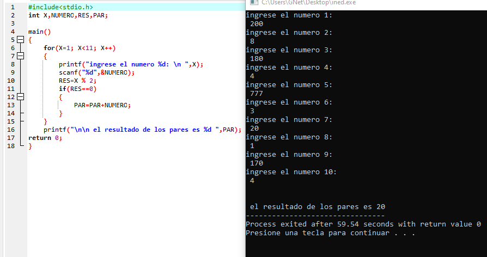The height and width of the screenshot is (257, 487).
Task: Click the if(RES==0) code line
Action: click(x=78, y=89)
